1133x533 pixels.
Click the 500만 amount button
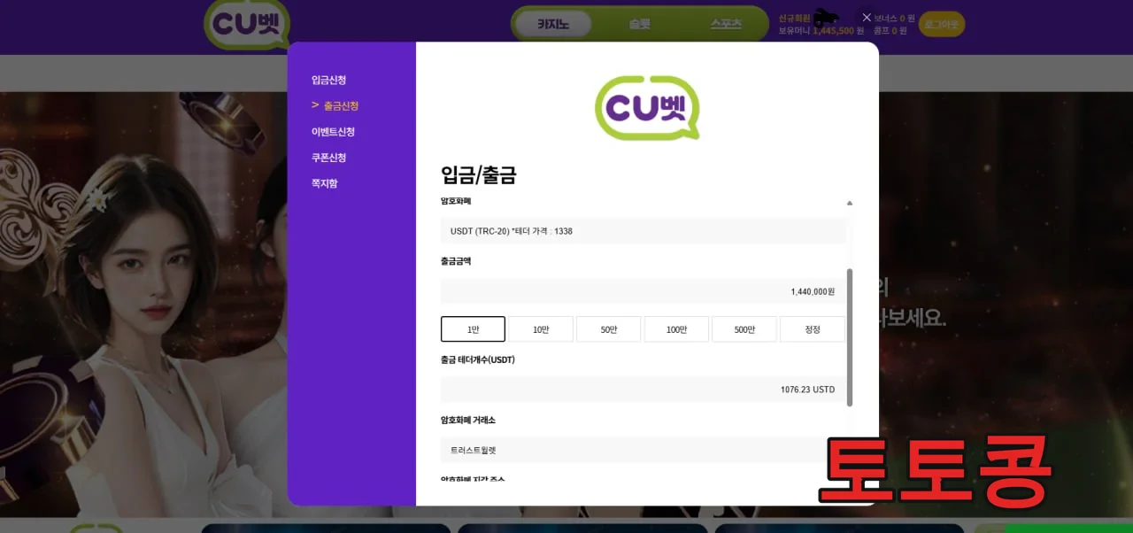click(744, 329)
